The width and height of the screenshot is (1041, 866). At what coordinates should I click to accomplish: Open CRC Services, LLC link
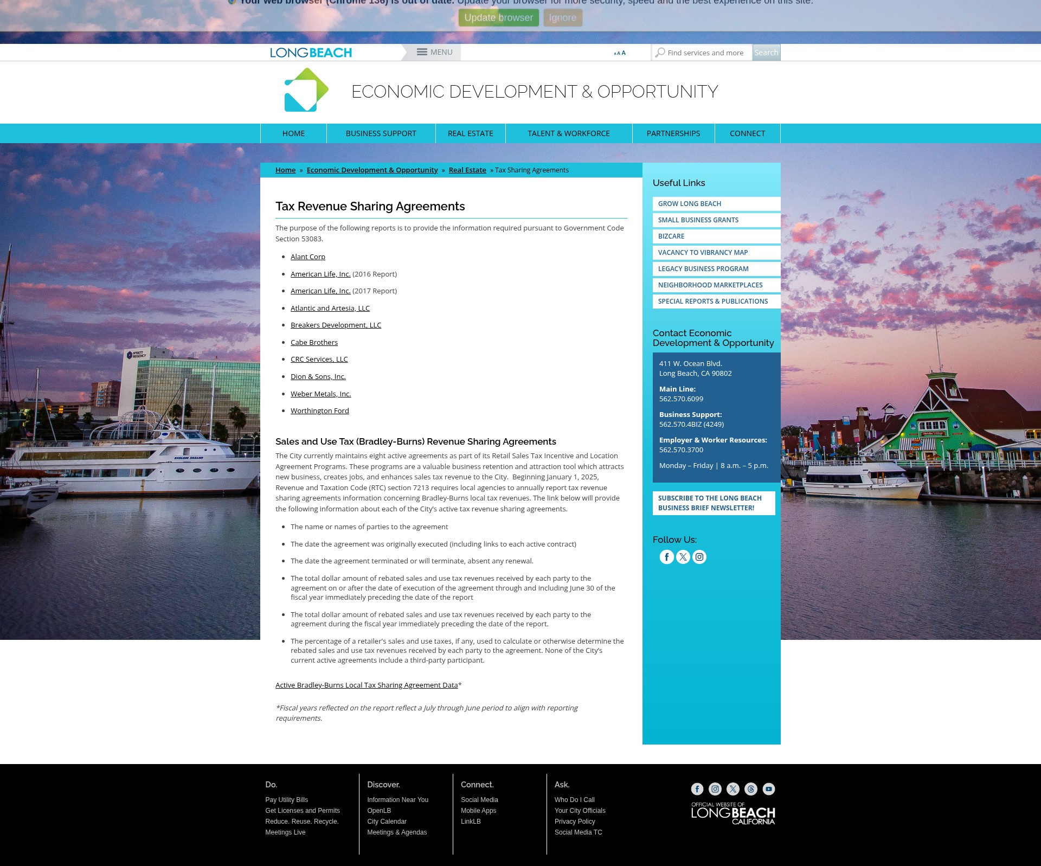coord(319,360)
